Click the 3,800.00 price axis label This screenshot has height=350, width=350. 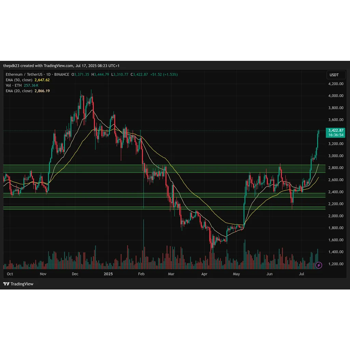click(336, 108)
